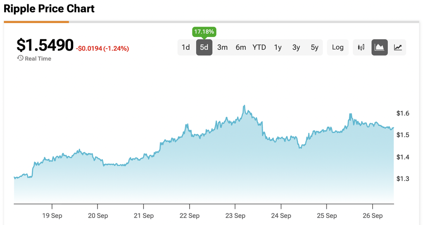Viewport: 423px width, 225px height.
Task: Choose the 1y time range
Action: point(278,47)
